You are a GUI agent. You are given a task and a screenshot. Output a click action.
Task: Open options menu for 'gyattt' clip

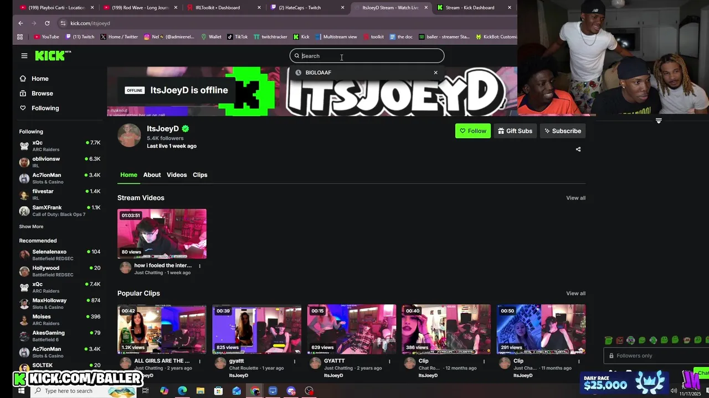click(294, 362)
